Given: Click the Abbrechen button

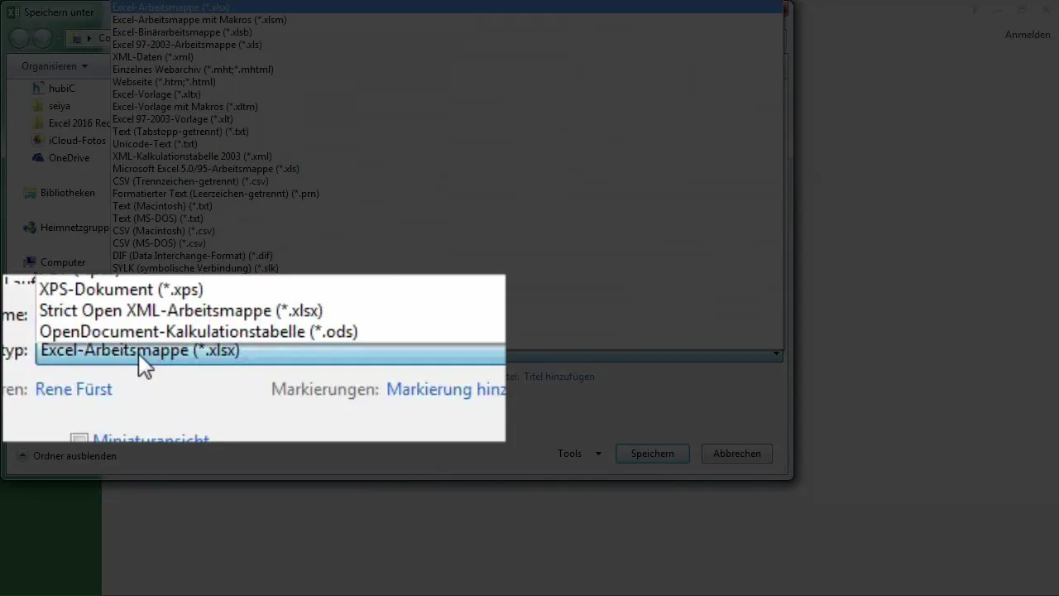Looking at the screenshot, I should [x=736, y=454].
